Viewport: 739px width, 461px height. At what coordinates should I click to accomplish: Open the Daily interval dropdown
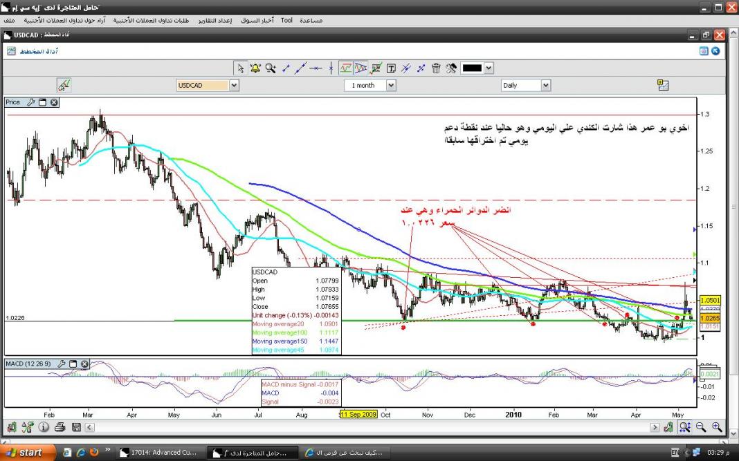546,85
